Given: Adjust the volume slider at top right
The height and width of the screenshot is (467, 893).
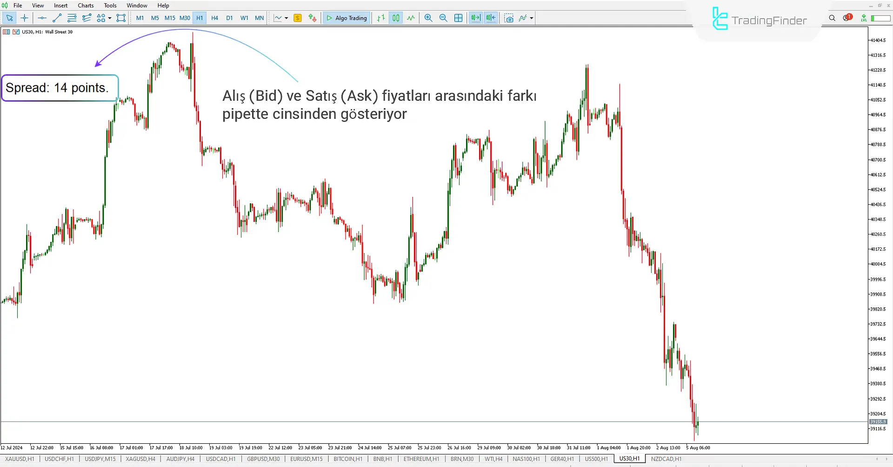Looking at the screenshot, I should tap(880, 18).
